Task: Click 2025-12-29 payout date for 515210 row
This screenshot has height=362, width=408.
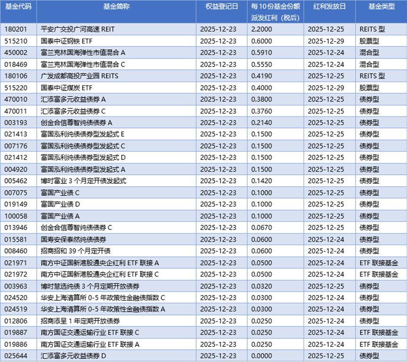Action: click(326, 41)
